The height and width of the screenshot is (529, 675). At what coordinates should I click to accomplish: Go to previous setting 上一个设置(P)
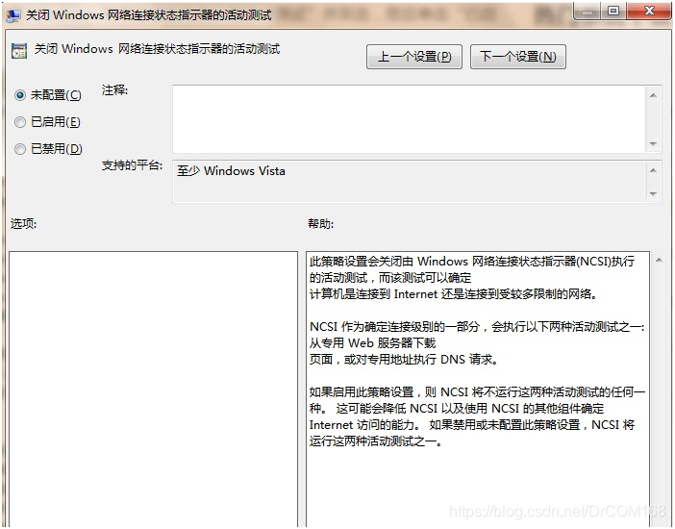(x=414, y=57)
